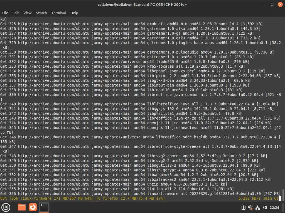This screenshot has height=213, width=285.
Task: Click the Get:328 gstreamer1.0-gtk3 line
Action: coord(130,38)
